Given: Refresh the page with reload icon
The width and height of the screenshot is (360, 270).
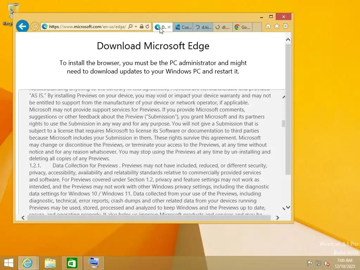Looking at the screenshot, I should 147,27.
